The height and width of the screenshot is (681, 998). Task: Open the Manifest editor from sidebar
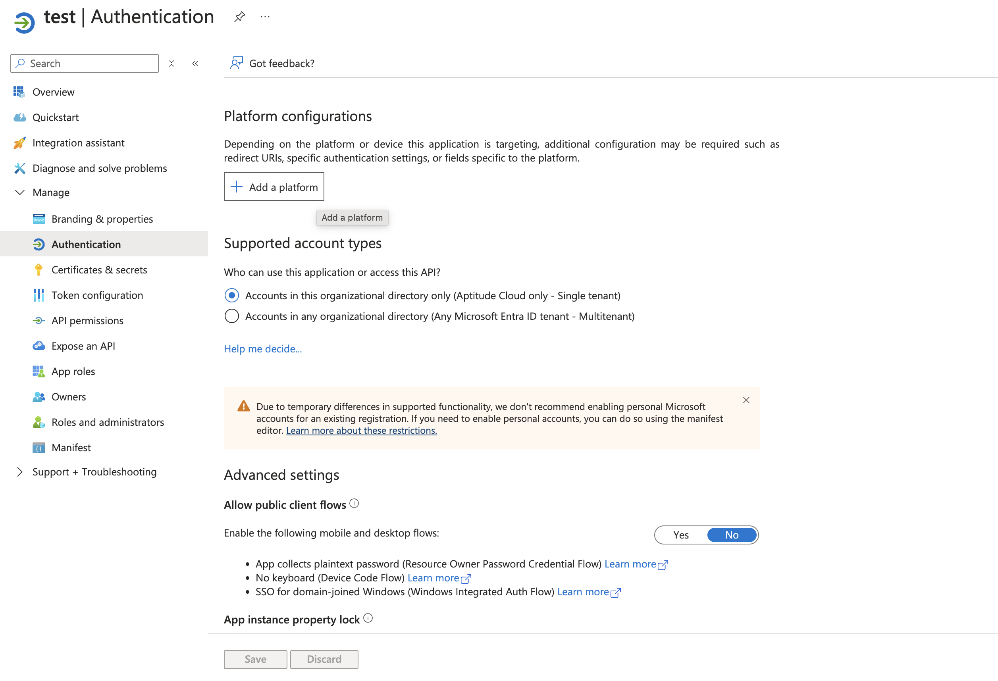[71, 447]
